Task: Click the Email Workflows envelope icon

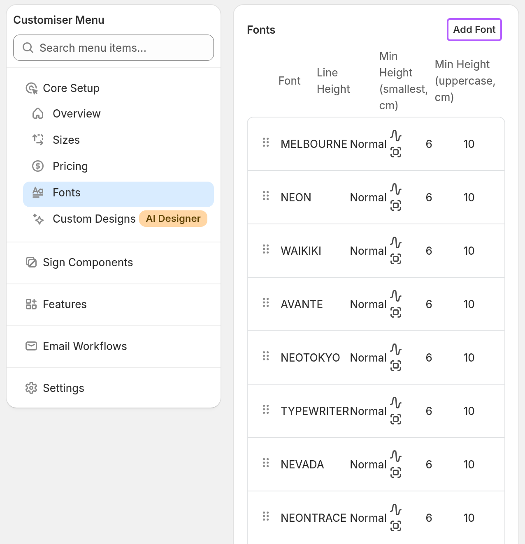Action: 31,346
